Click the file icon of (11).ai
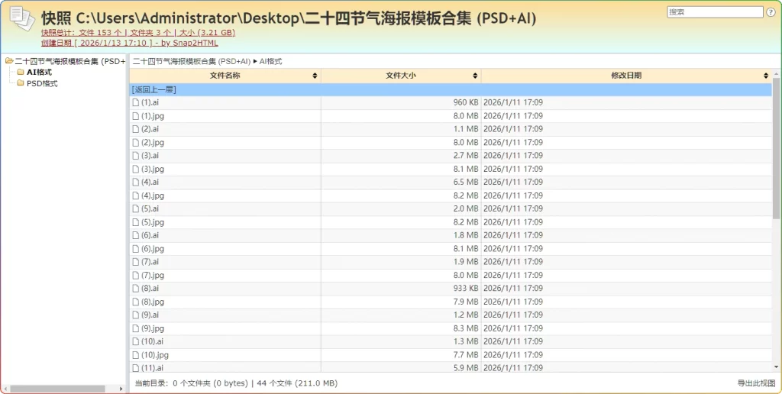Screen dimensions: 782x394 pos(136,368)
